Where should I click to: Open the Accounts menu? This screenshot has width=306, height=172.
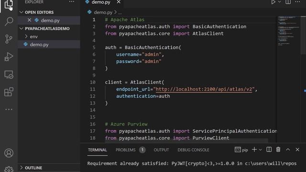(x=9, y=153)
